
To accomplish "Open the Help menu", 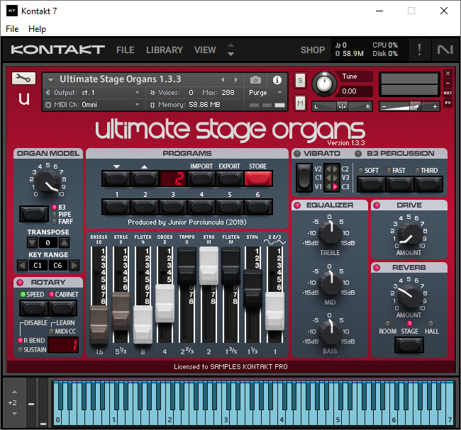I will click(37, 29).
